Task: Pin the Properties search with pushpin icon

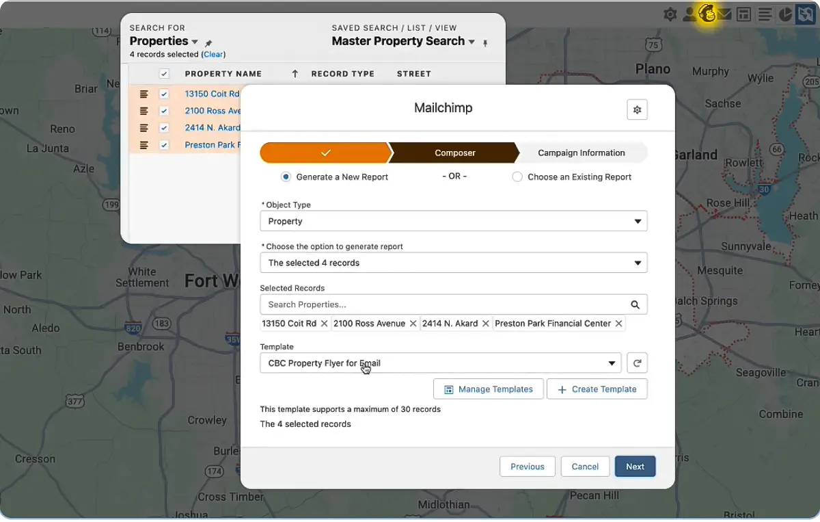Action: point(209,43)
